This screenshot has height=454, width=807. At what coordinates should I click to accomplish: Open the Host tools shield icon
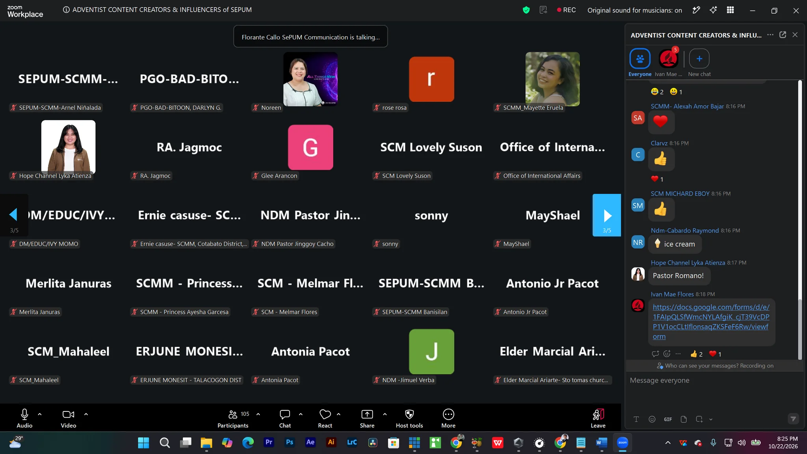click(409, 414)
